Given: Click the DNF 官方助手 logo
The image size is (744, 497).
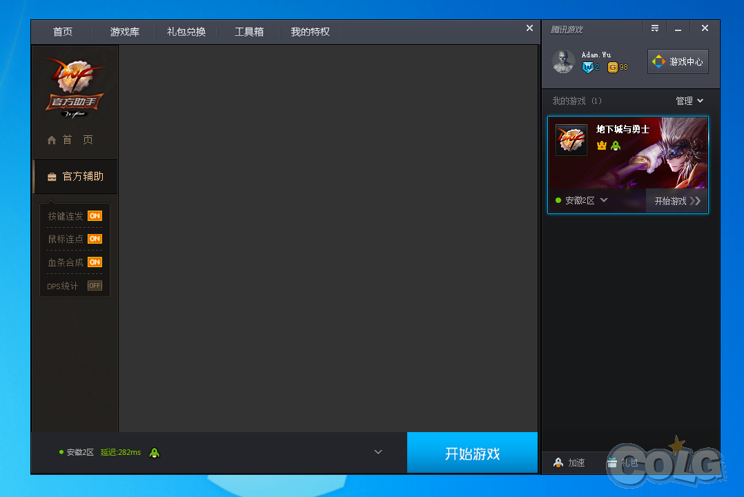Looking at the screenshot, I should pyautogui.click(x=75, y=87).
